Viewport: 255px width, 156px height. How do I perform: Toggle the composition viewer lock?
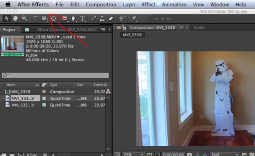124,28
